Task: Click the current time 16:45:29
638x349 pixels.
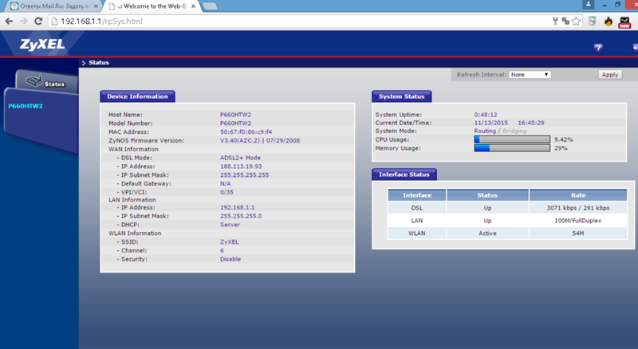Action: click(x=531, y=123)
